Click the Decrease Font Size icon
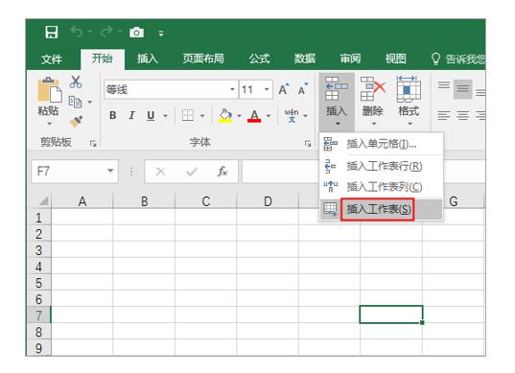Viewport: 515px width, 373px height. pyautogui.click(x=303, y=89)
